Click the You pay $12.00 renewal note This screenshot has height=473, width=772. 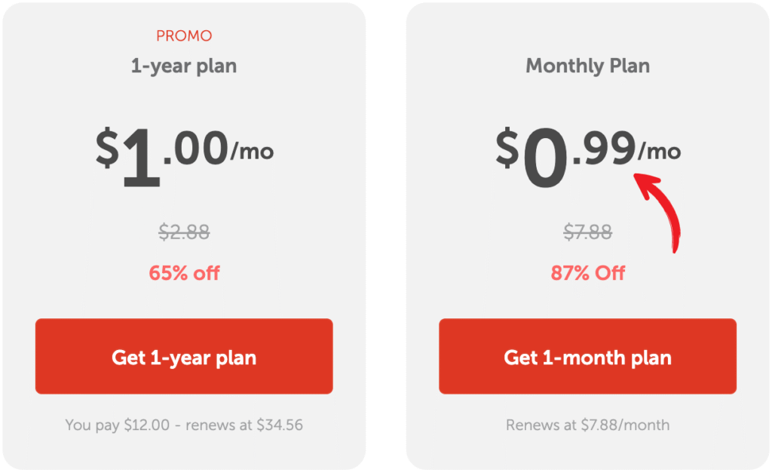click(183, 425)
